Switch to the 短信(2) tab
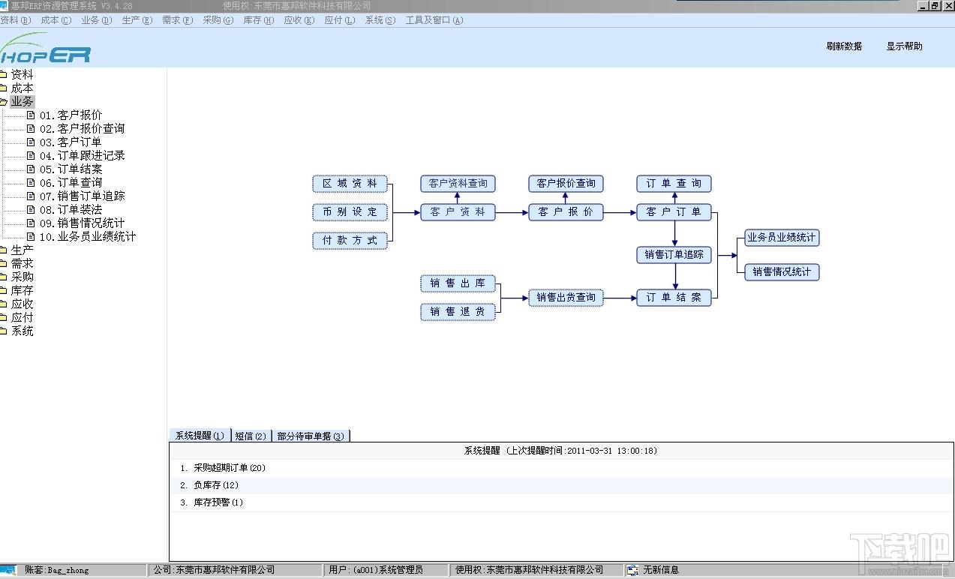This screenshot has height=579, width=955. click(x=251, y=436)
